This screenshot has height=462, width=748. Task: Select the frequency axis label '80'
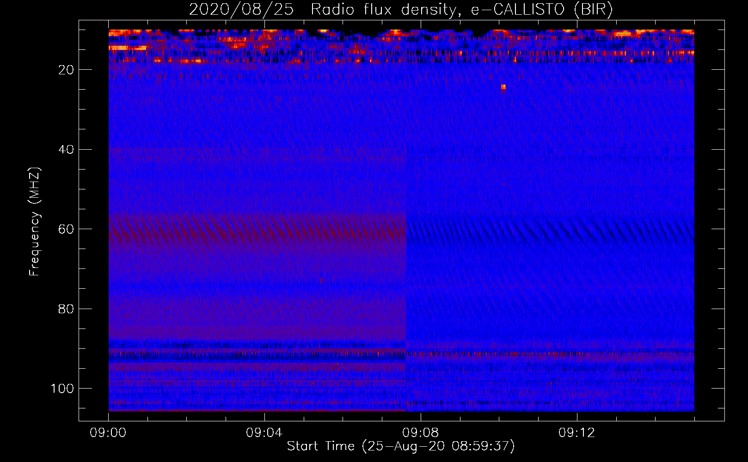click(x=67, y=309)
